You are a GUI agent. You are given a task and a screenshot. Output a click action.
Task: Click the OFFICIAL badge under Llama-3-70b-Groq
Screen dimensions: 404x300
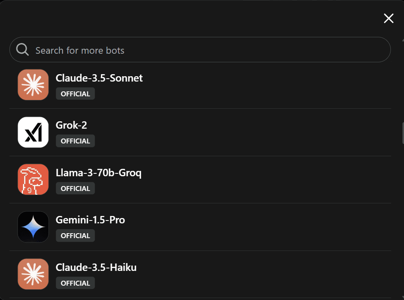(75, 189)
